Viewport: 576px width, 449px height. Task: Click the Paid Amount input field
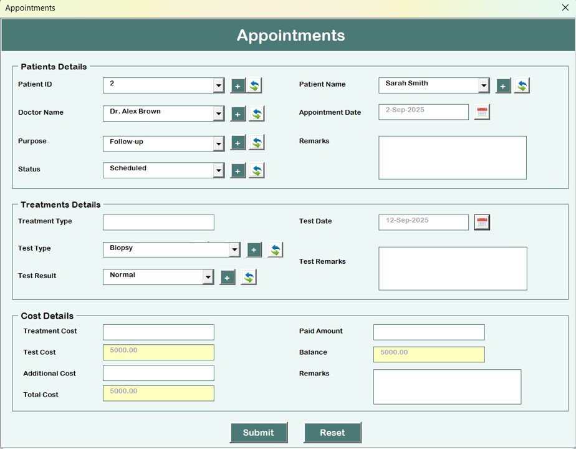click(429, 332)
